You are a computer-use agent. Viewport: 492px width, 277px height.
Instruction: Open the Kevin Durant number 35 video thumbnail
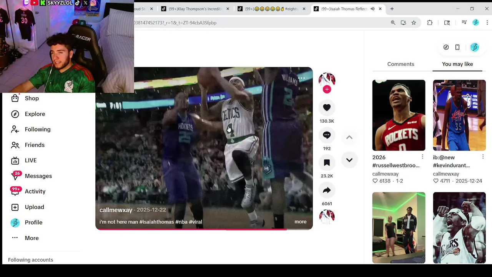click(459, 115)
